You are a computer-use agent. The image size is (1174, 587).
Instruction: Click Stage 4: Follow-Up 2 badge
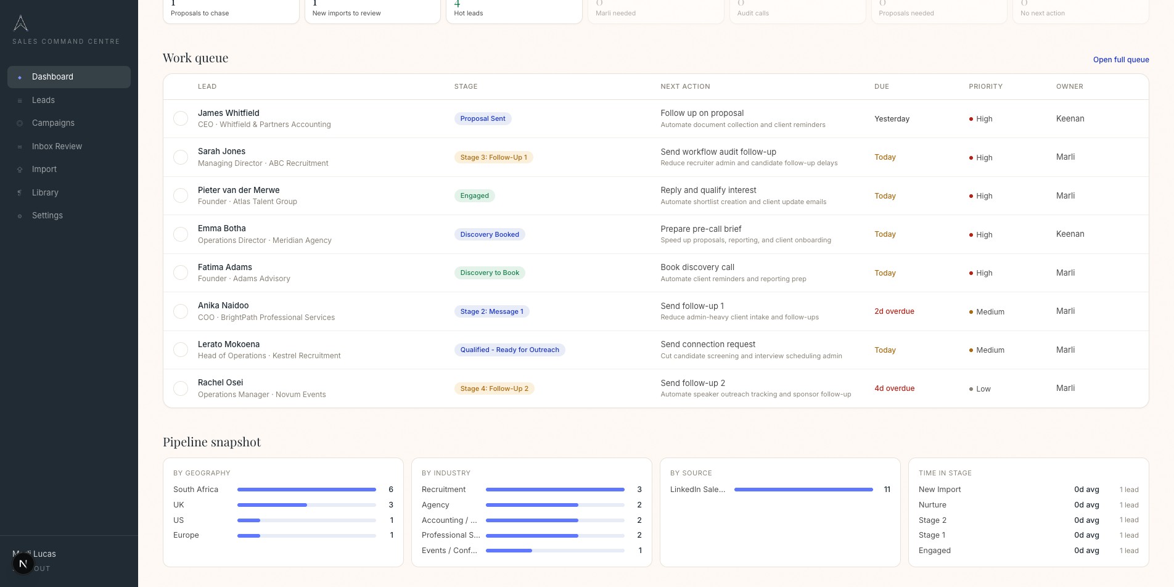[495, 388]
